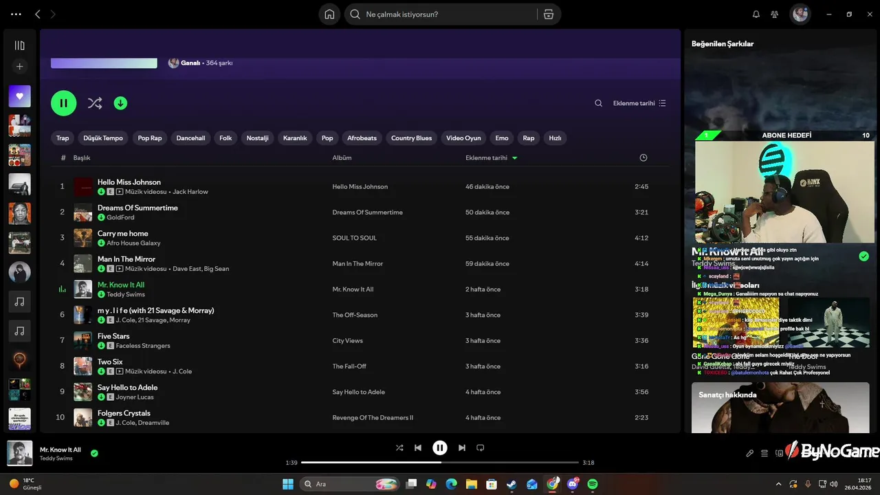Sort by Eklenme tarihi column header
The image size is (880, 495).
(491, 157)
